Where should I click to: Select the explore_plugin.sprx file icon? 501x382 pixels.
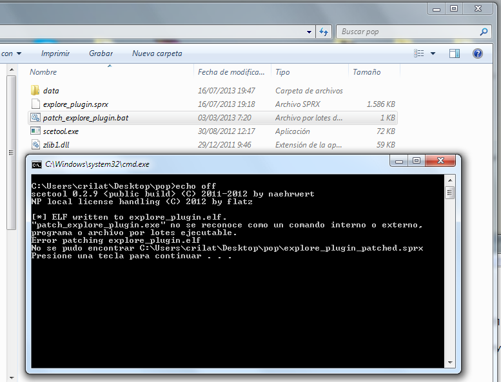(x=35, y=104)
